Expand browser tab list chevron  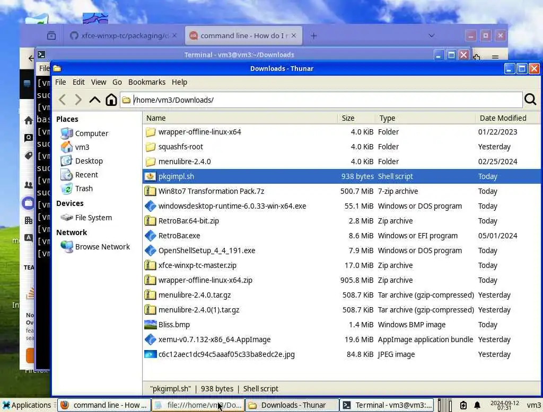[x=432, y=35]
